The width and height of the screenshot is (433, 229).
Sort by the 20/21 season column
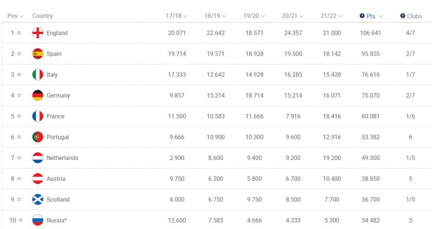pos(293,16)
